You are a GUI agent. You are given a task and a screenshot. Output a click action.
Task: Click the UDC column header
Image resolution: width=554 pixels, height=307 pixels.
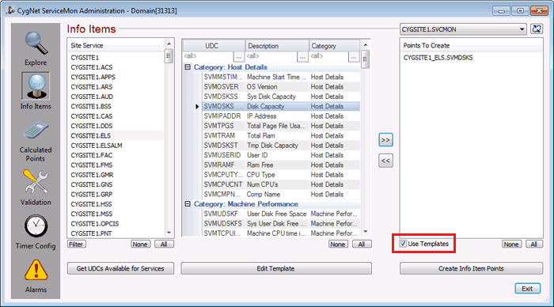(214, 46)
